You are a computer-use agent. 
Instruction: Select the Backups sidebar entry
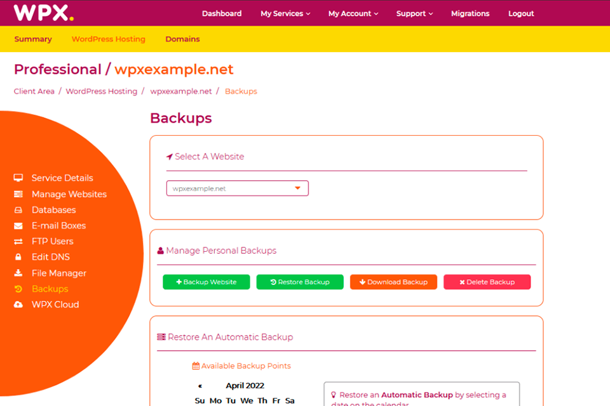pos(50,289)
